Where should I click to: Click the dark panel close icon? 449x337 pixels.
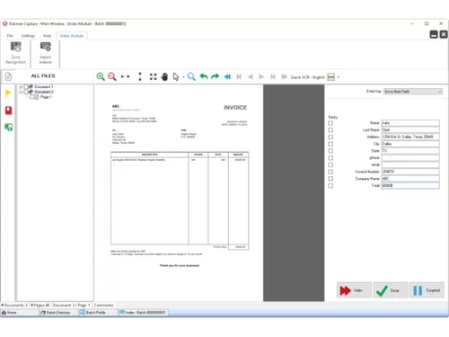coord(444,34)
